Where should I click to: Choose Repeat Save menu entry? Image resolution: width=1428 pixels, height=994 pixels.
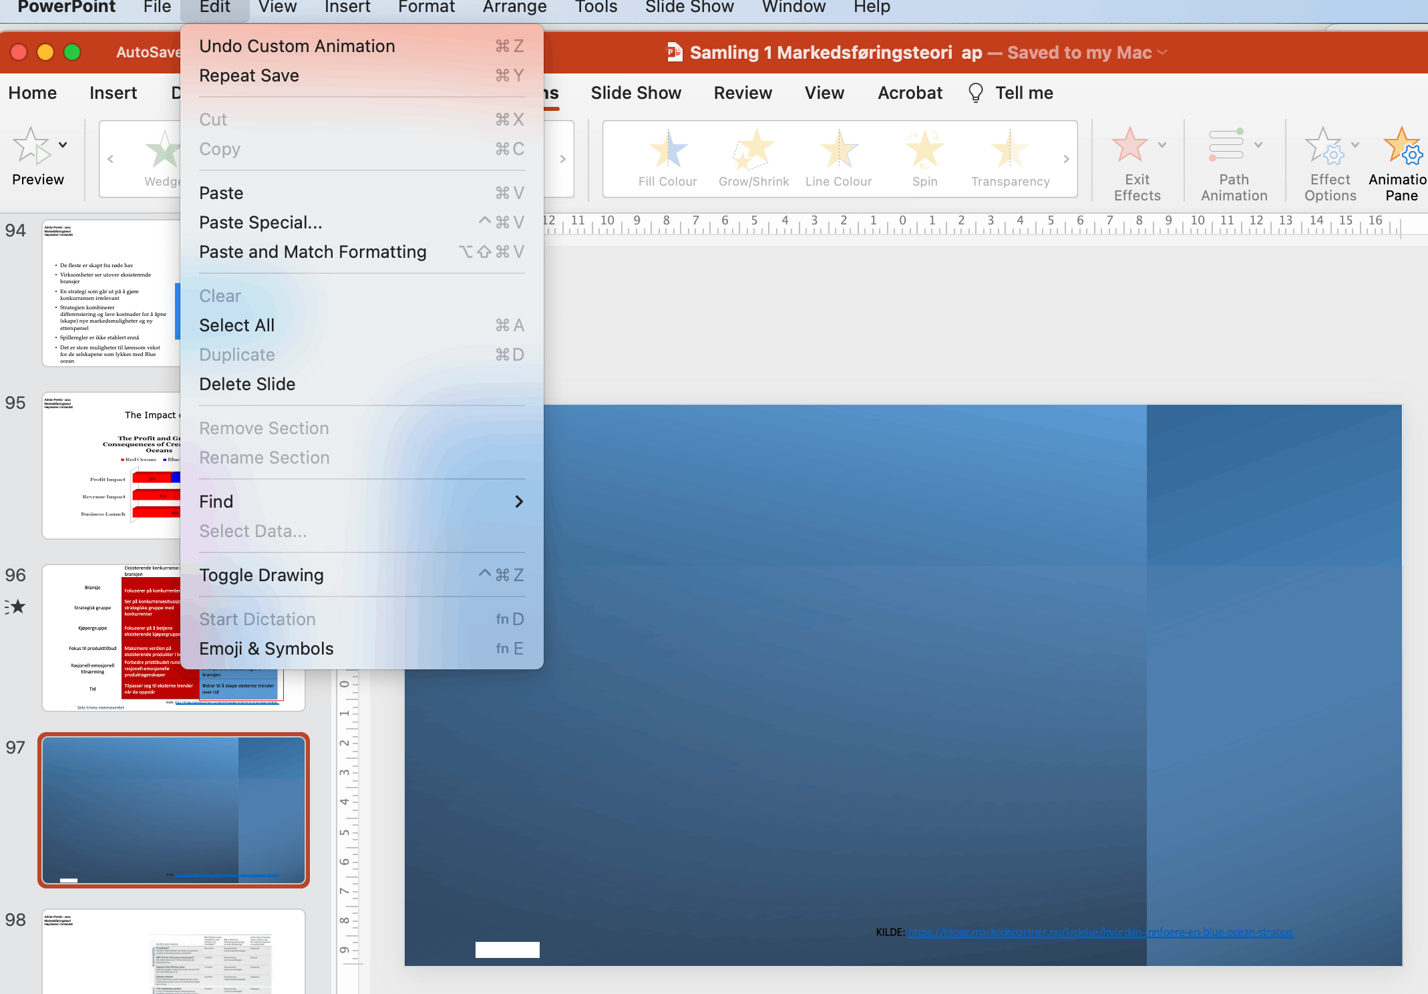(361, 75)
